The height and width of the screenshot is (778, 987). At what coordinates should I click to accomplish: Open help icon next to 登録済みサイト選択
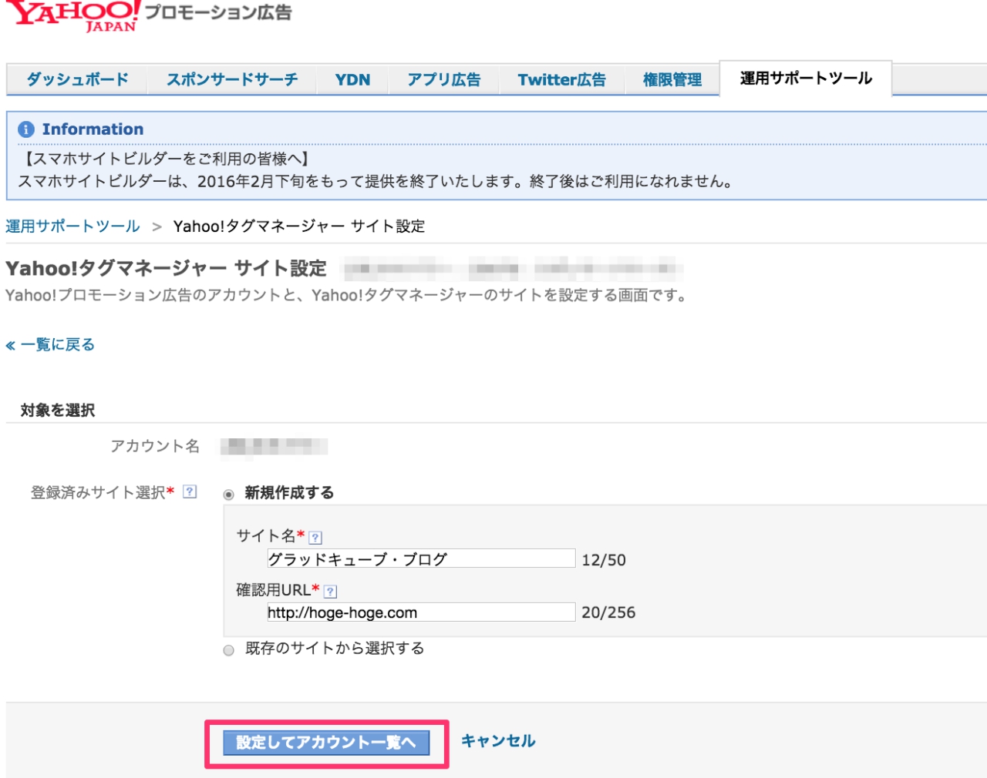190,491
